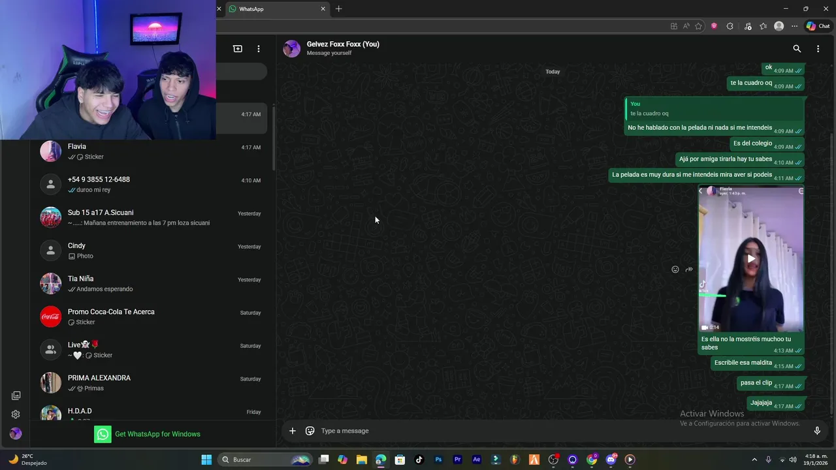The height and width of the screenshot is (470, 836).
Task: Open the favorites list icon
Action: 763,26
